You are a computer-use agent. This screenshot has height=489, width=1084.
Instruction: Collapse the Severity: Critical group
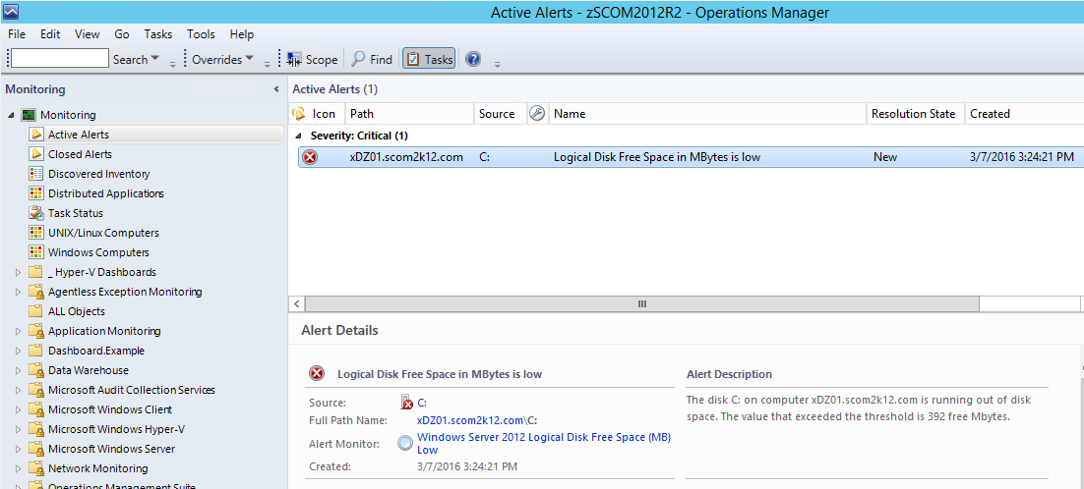(299, 136)
